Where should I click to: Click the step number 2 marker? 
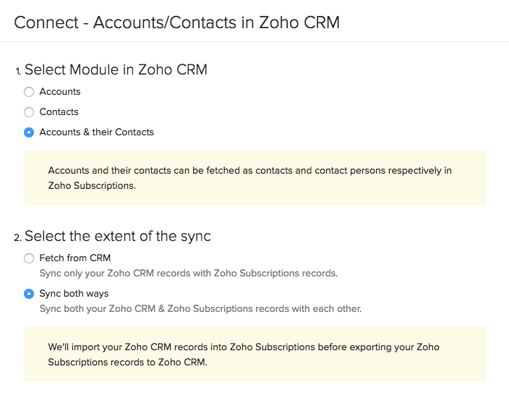(x=18, y=238)
